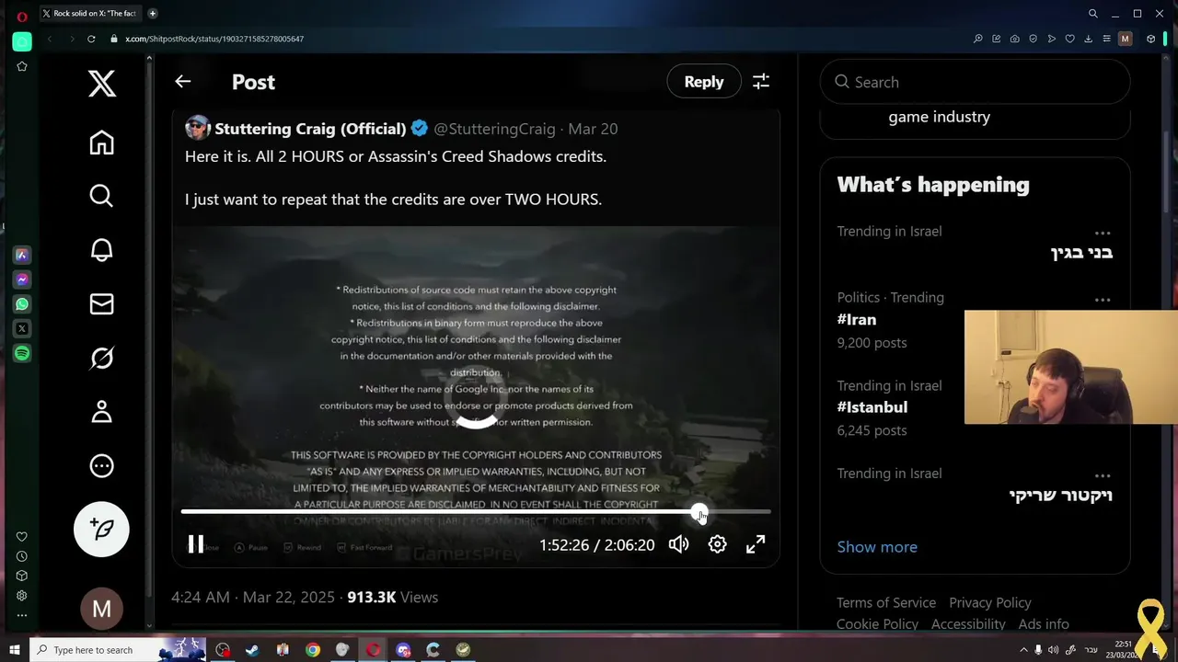Click the 4:24 AM · Mar 22, 2025 timestamp

pos(253,597)
